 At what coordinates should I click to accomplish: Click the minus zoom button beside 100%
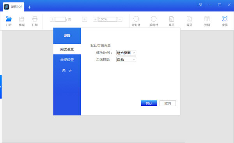click(x=120, y=19)
